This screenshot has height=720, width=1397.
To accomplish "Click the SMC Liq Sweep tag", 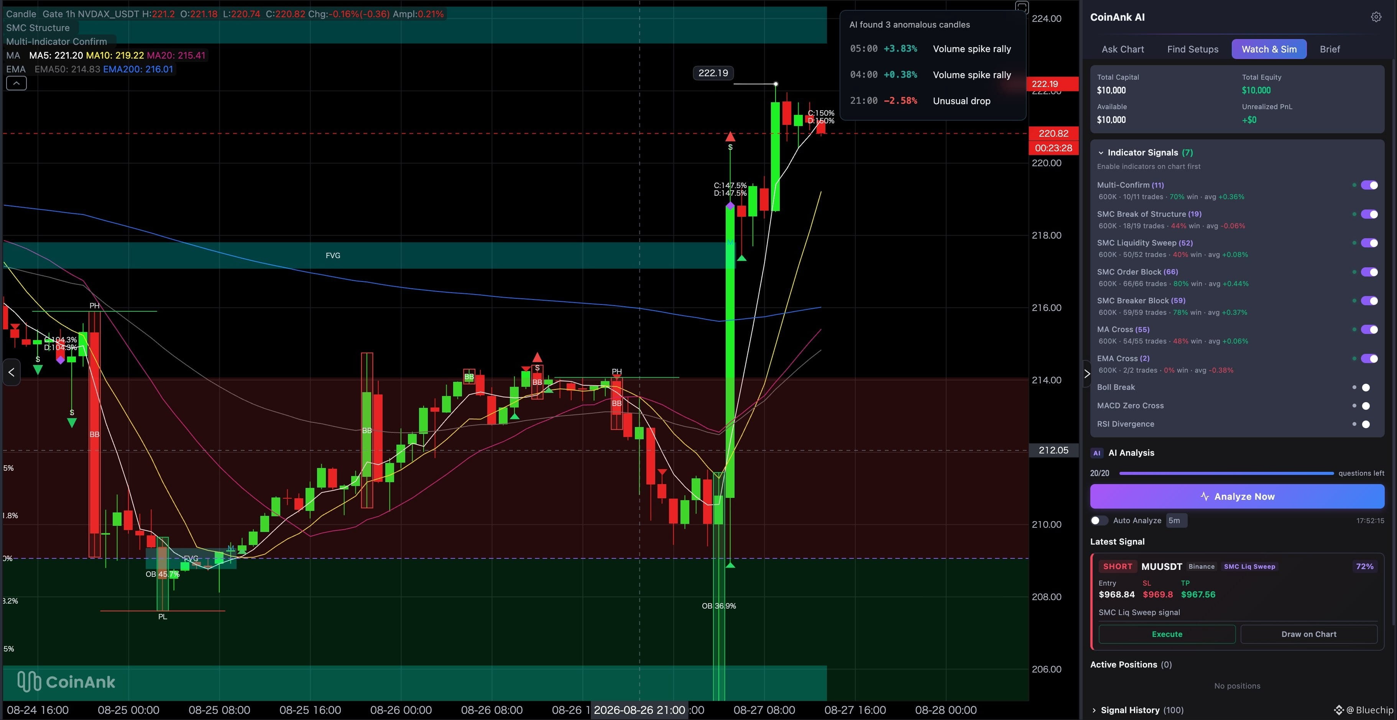I will [1249, 567].
